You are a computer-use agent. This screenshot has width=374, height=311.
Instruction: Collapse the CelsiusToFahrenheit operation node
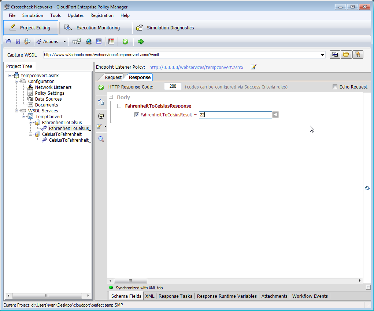click(x=30, y=134)
